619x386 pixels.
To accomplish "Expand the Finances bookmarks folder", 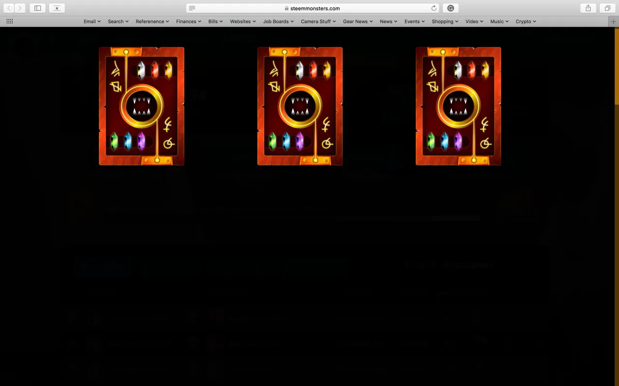I will pos(189,22).
